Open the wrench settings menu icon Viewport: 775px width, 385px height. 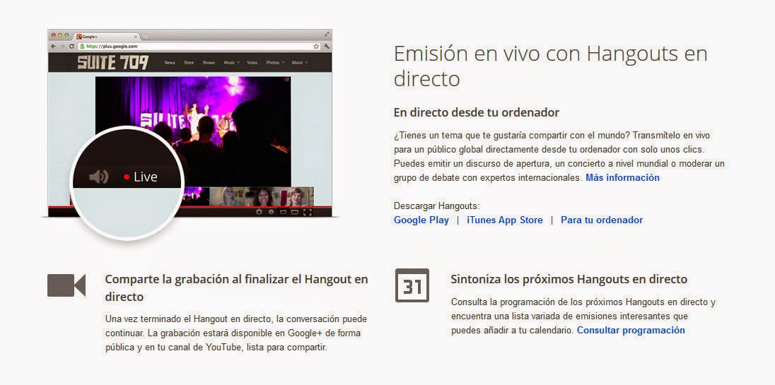point(326,46)
